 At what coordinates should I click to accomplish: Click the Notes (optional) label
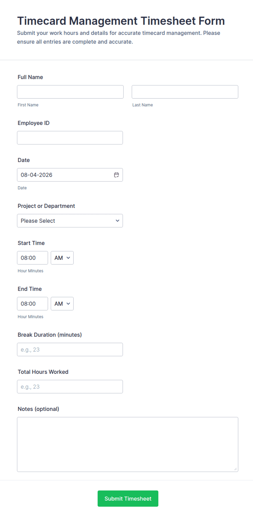tap(38, 409)
